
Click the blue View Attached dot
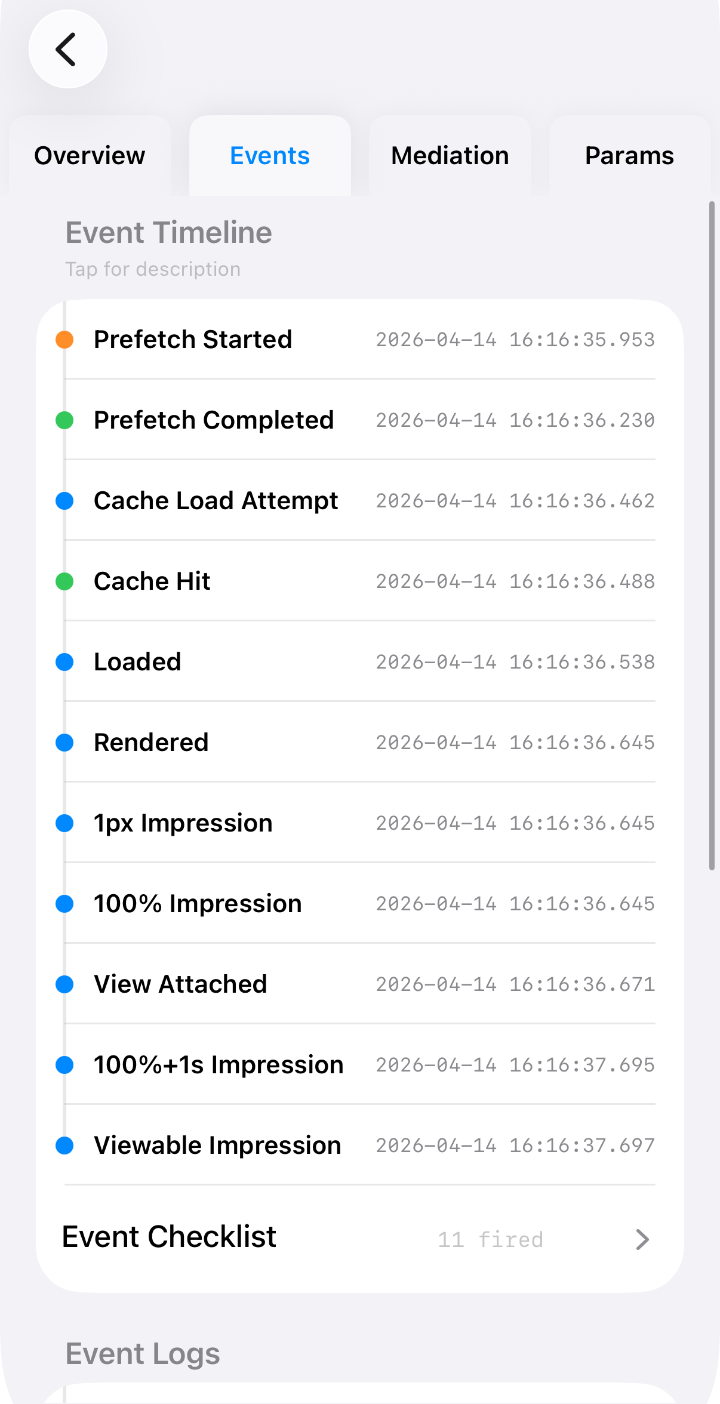(64, 984)
